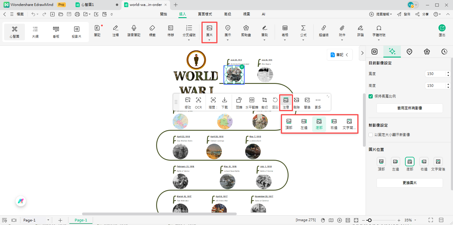Open the 剪貼畫 clipart tool
453x225 pixels.
click(x=246, y=28)
